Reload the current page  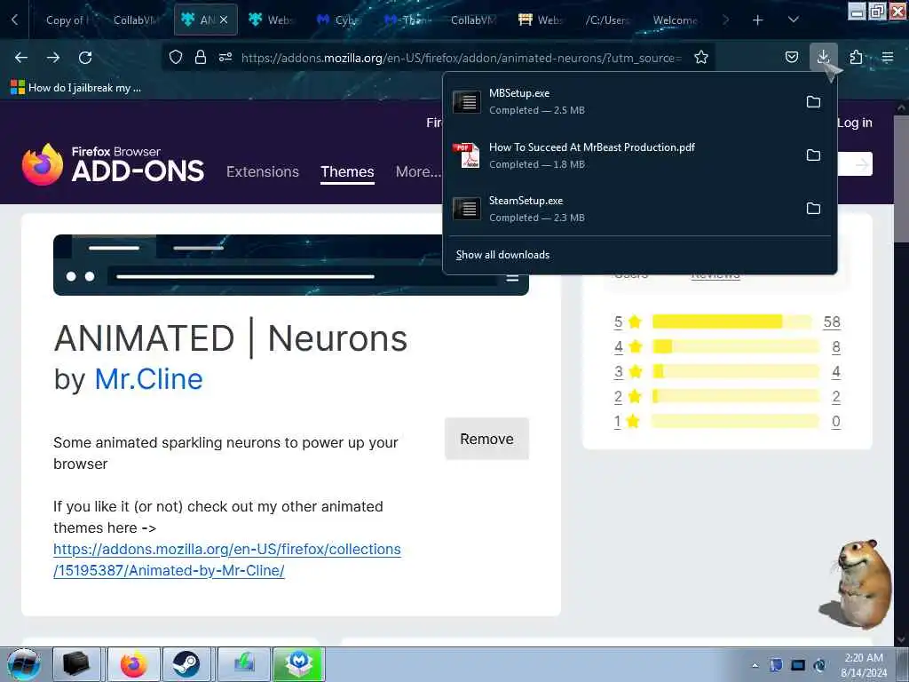tap(85, 58)
